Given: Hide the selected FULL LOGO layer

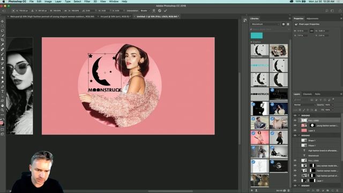Looking at the screenshot, I should [x=295, y=120].
